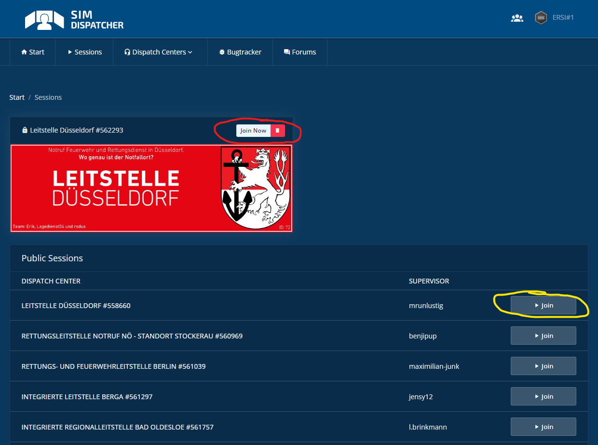Viewport: 598px width, 445px height.
Task: Open the users group icon in header
Action: (x=517, y=18)
